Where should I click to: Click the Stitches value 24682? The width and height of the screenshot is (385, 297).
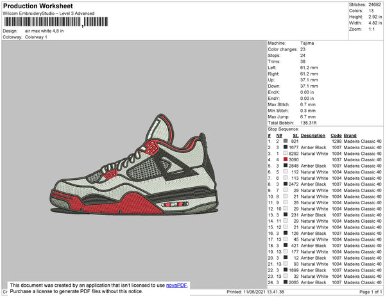(375, 4)
